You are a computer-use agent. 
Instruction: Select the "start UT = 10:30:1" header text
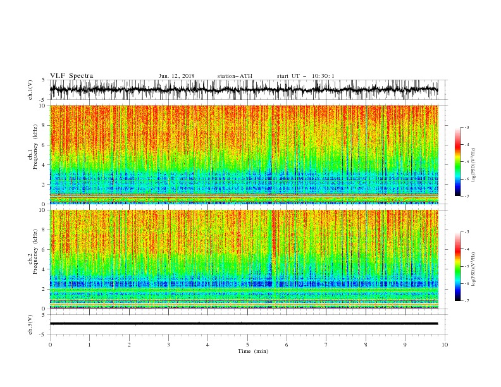coord(306,76)
